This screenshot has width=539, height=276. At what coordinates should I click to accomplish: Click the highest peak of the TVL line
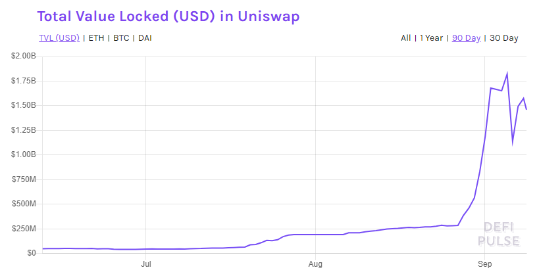[x=507, y=73]
